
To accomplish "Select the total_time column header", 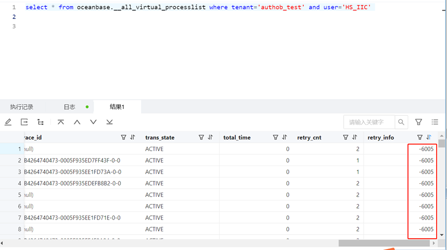I will point(237,137).
